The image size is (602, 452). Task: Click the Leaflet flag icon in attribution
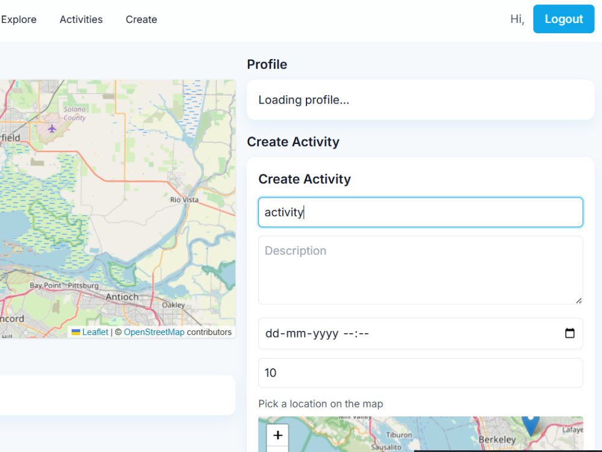pyautogui.click(x=76, y=332)
